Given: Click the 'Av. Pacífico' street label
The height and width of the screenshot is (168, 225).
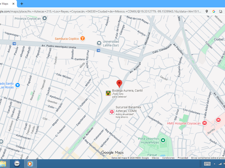Looking at the screenshot, I should (178, 49).
